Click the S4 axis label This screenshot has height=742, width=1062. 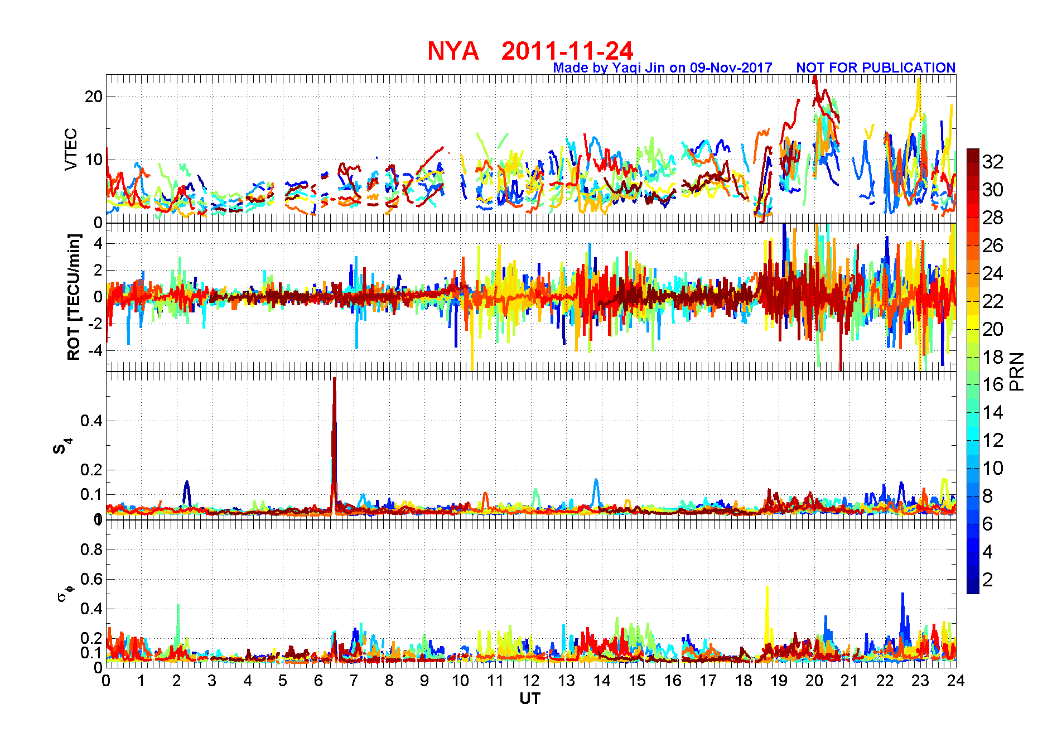62,446
